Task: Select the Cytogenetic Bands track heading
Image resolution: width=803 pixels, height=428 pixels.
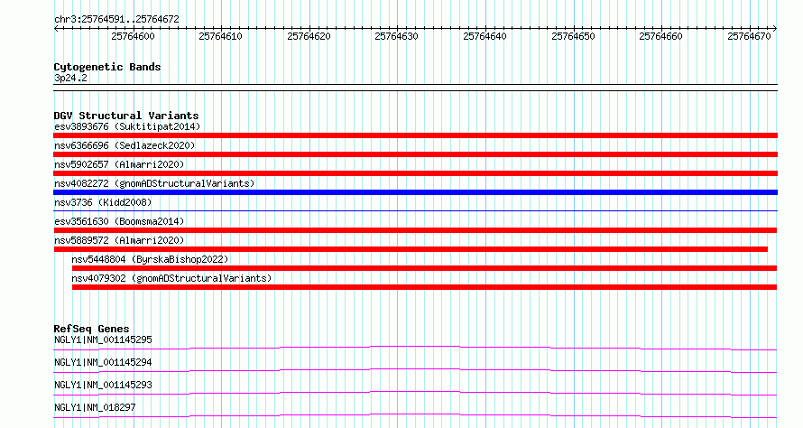Action: pos(107,67)
